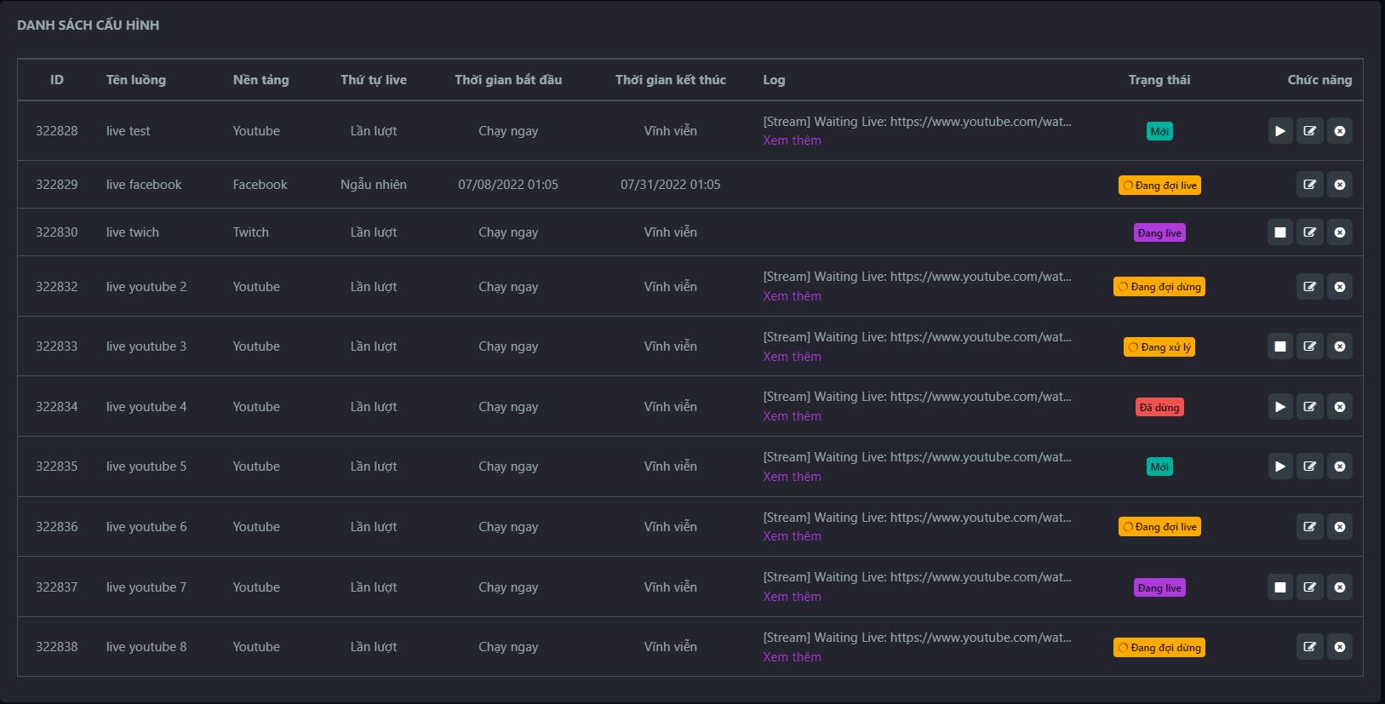Edit the 'live youtube 2' configuration
This screenshot has width=1385, height=704.
coord(1309,287)
